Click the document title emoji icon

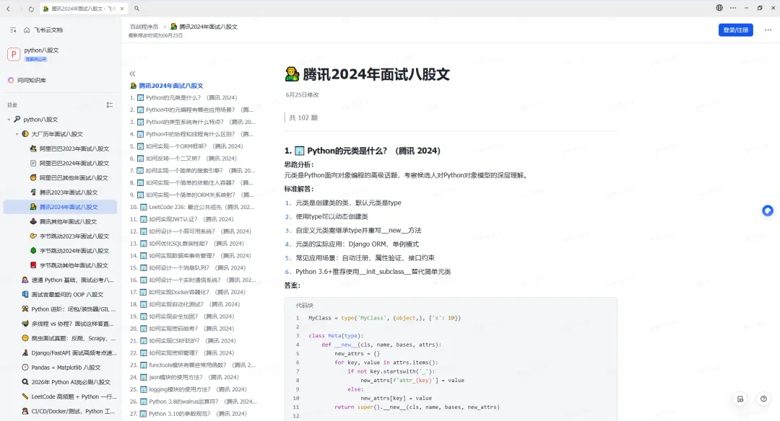click(292, 74)
